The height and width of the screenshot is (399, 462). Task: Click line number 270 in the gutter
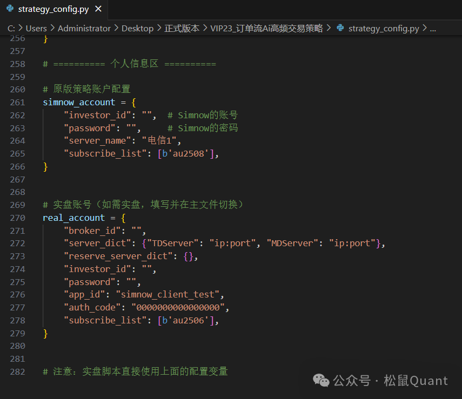(18, 218)
